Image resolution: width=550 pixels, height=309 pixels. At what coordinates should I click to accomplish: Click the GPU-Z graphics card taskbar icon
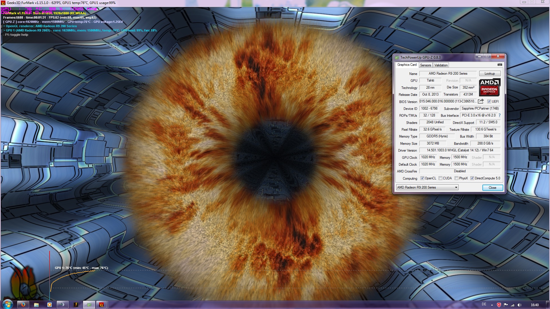[89, 305]
